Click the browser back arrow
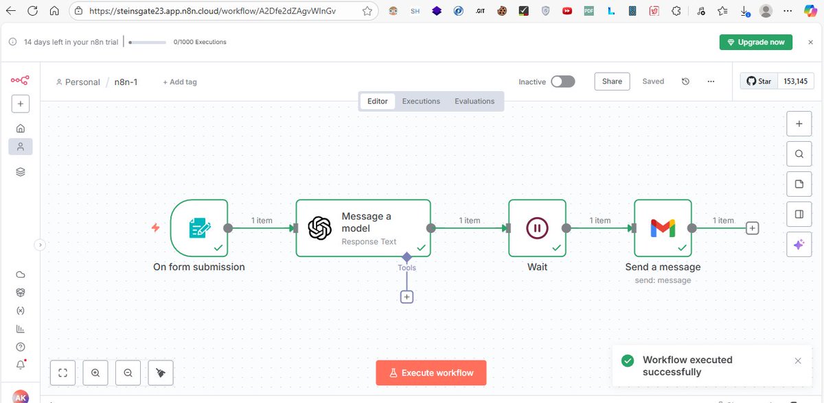 pyautogui.click(x=12, y=11)
